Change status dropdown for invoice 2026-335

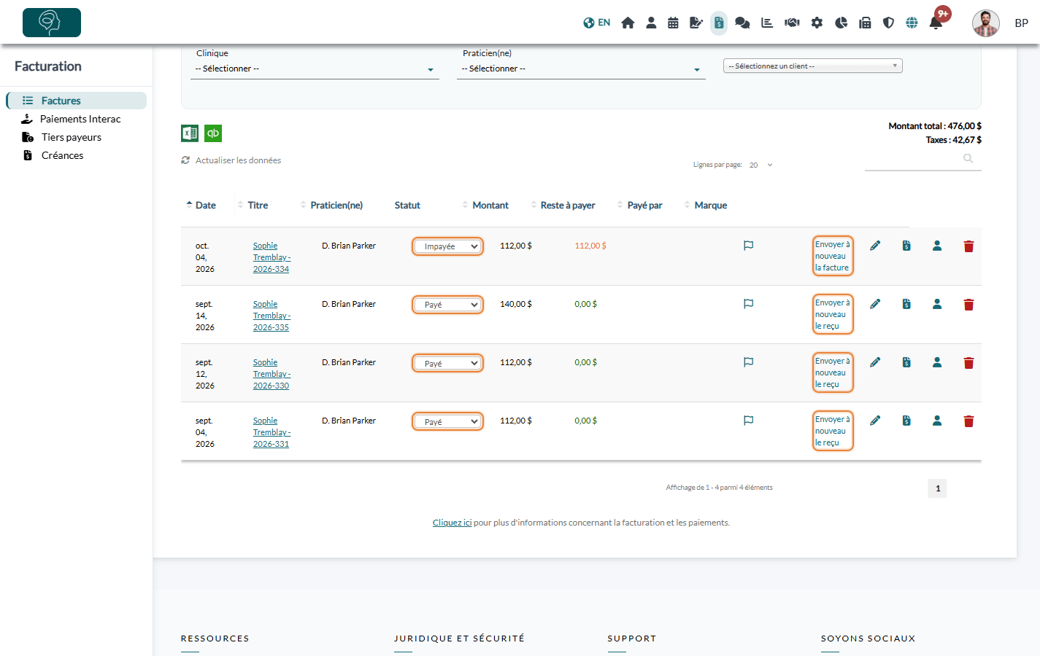point(447,305)
